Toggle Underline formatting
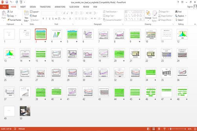The image size is (197, 131). pyautogui.click(x=50, y=19)
